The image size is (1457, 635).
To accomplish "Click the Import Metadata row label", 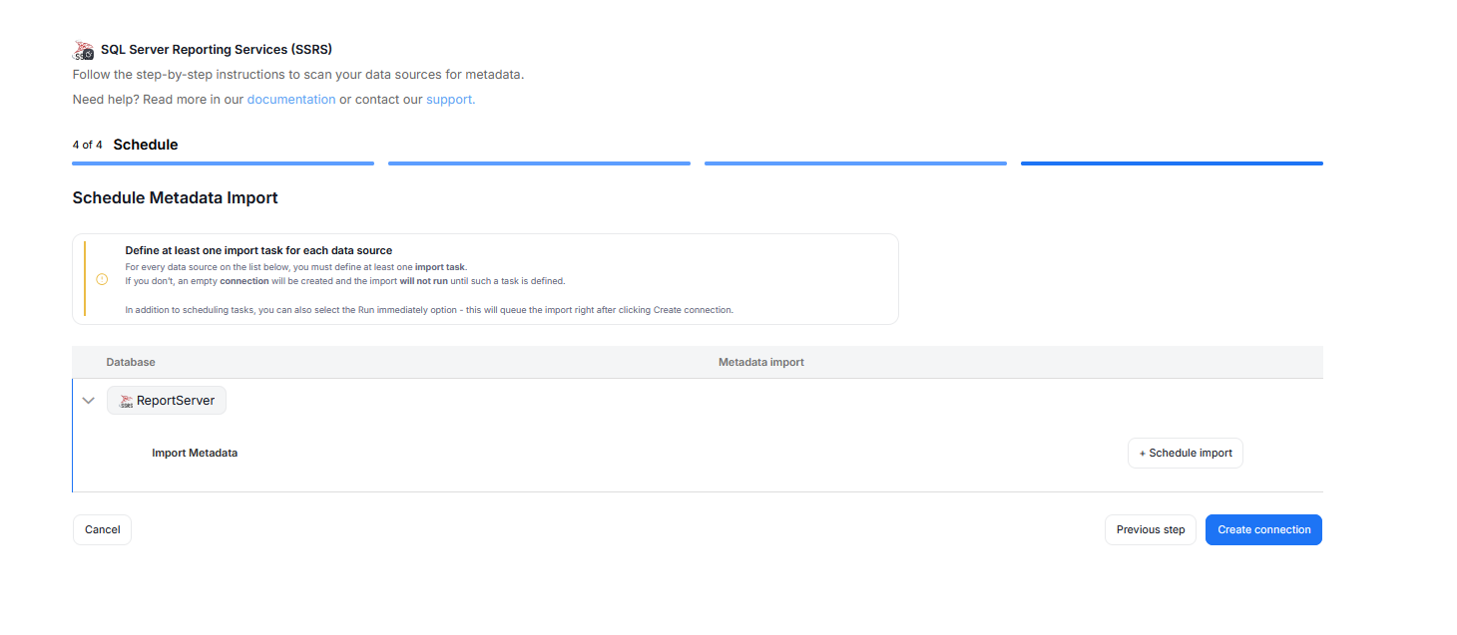I will (x=195, y=454).
